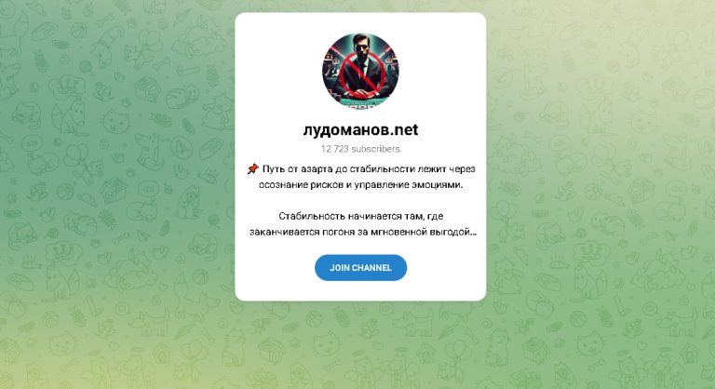Image resolution: width=715 pixels, height=389 pixels.
Task: Click the phrase "осознание рисков" in the description
Action: [x=301, y=184]
